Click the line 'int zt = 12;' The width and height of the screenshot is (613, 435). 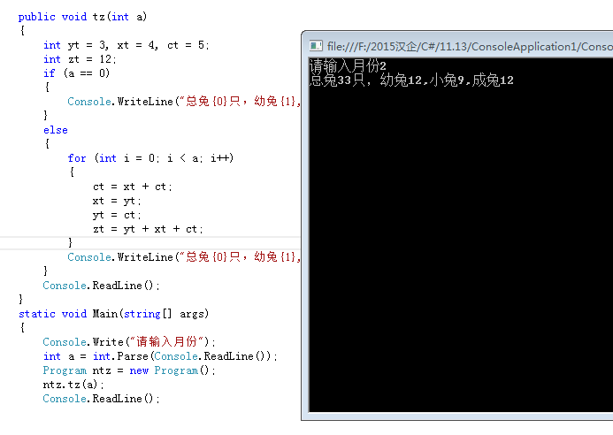(x=80, y=59)
